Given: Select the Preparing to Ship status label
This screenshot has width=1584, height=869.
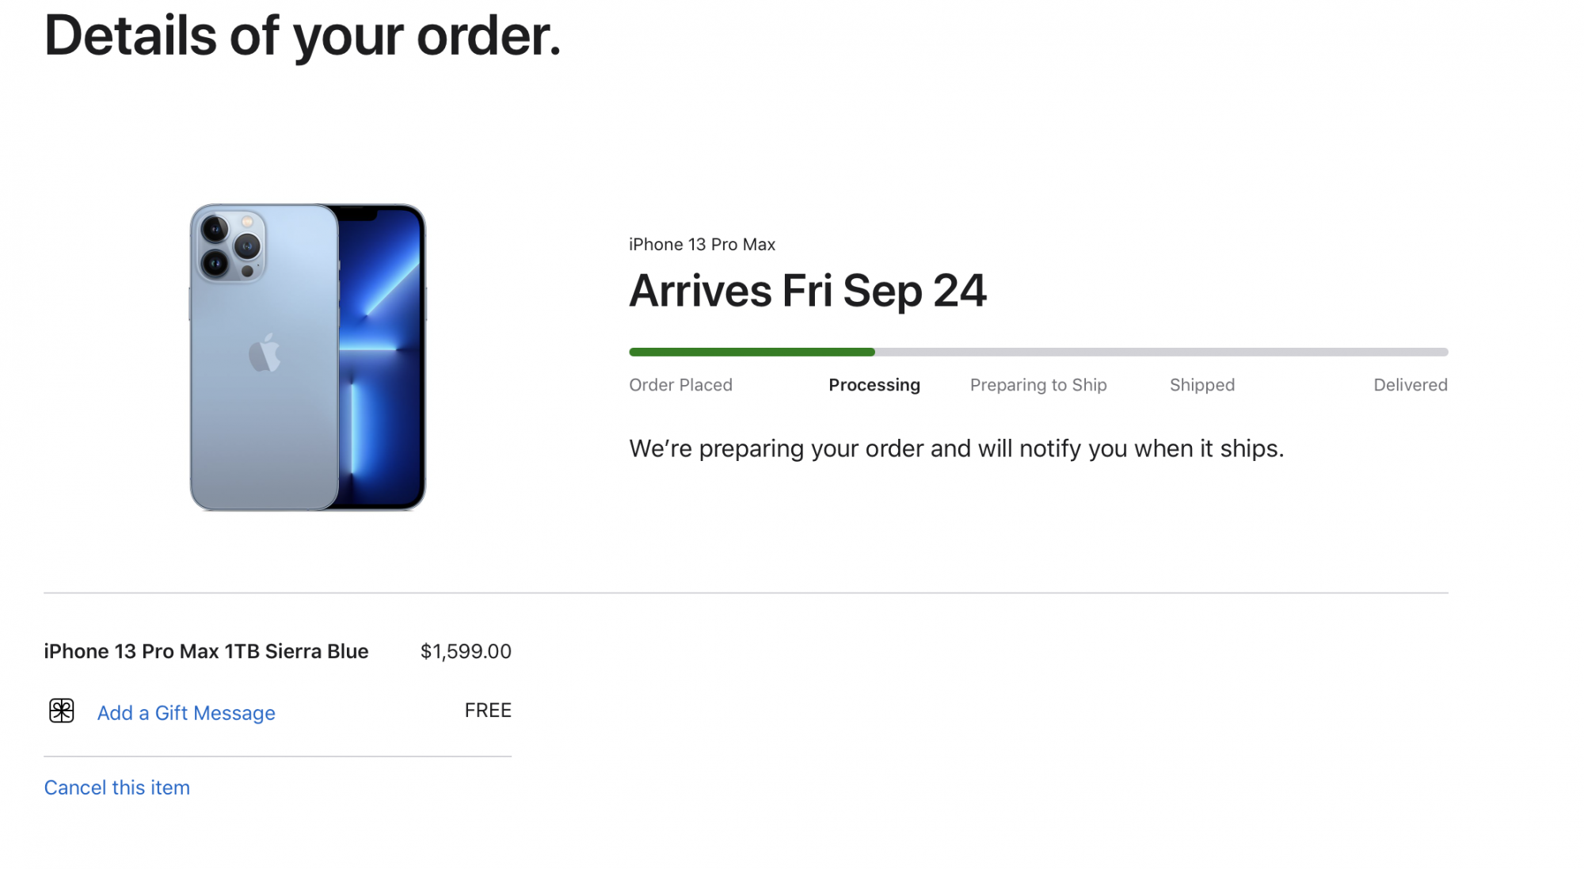Looking at the screenshot, I should tap(1038, 385).
